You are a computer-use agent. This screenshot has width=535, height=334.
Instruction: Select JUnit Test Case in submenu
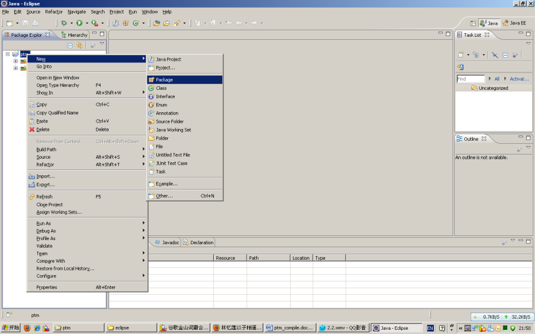coord(185,163)
